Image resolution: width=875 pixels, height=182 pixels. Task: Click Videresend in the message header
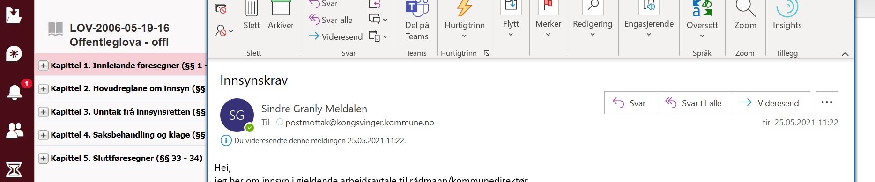pos(771,103)
